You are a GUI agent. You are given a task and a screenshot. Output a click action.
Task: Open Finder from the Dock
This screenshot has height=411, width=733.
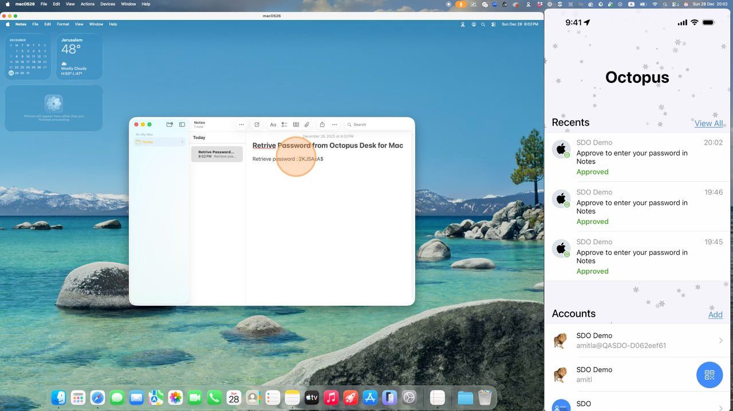coord(58,398)
